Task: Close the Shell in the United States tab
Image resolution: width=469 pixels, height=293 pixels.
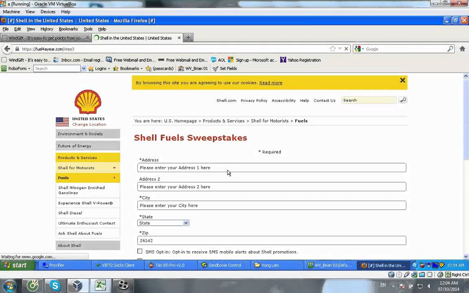Action: coord(179,38)
